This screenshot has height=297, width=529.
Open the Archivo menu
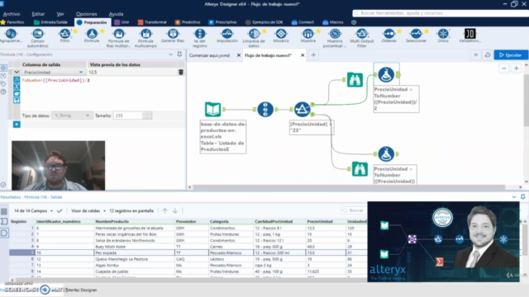click(12, 14)
